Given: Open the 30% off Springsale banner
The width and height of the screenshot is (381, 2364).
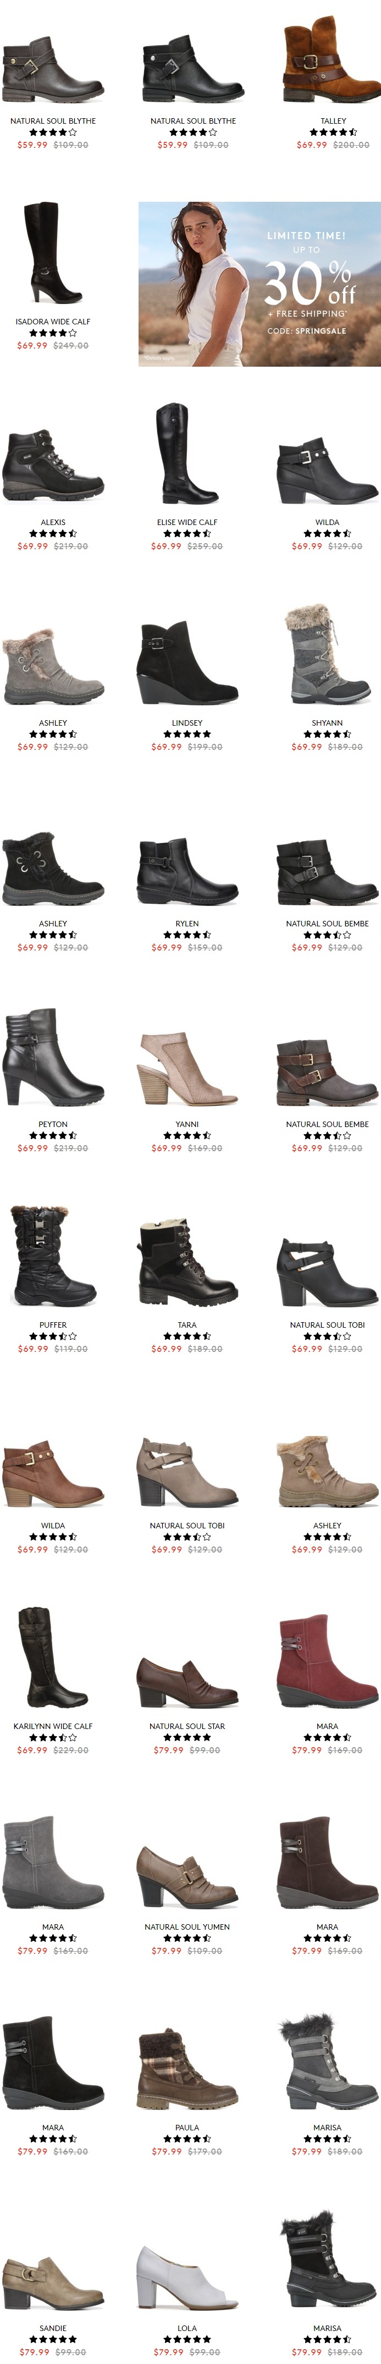Looking at the screenshot, I should (x=260, y=284).
